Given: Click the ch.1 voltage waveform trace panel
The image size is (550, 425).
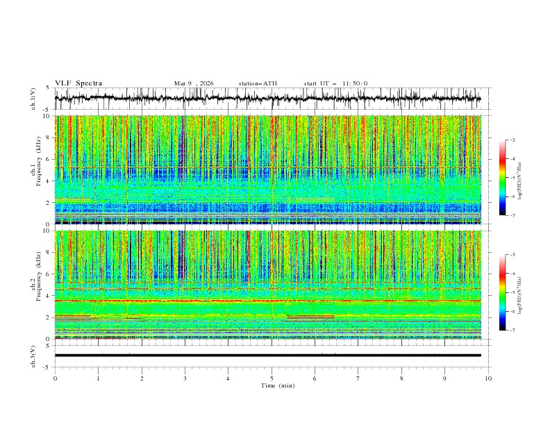Looking at the screenshot, I should coord(271,99).
